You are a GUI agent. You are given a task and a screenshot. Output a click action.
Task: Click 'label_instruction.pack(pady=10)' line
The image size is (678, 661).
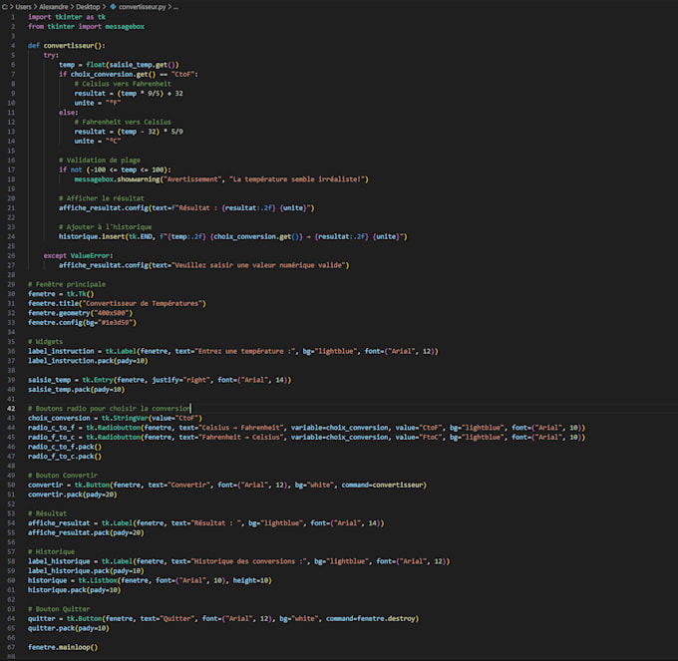pyautogui.click(x=88, y=361)
